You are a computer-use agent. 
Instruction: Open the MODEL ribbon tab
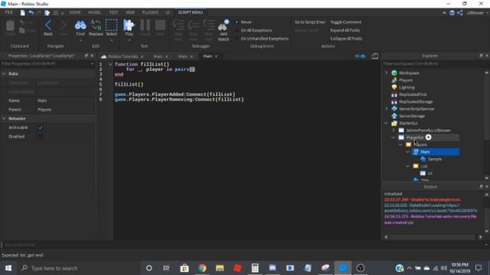(x=94, y=12)
